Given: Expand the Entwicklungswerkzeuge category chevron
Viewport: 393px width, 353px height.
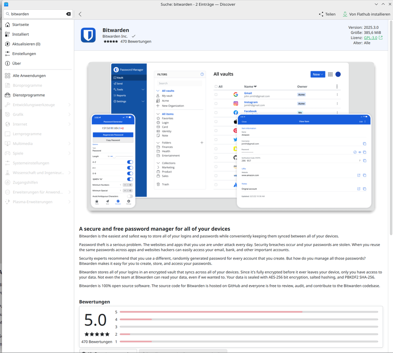Looking at the screenshot, I should point(70,105).
